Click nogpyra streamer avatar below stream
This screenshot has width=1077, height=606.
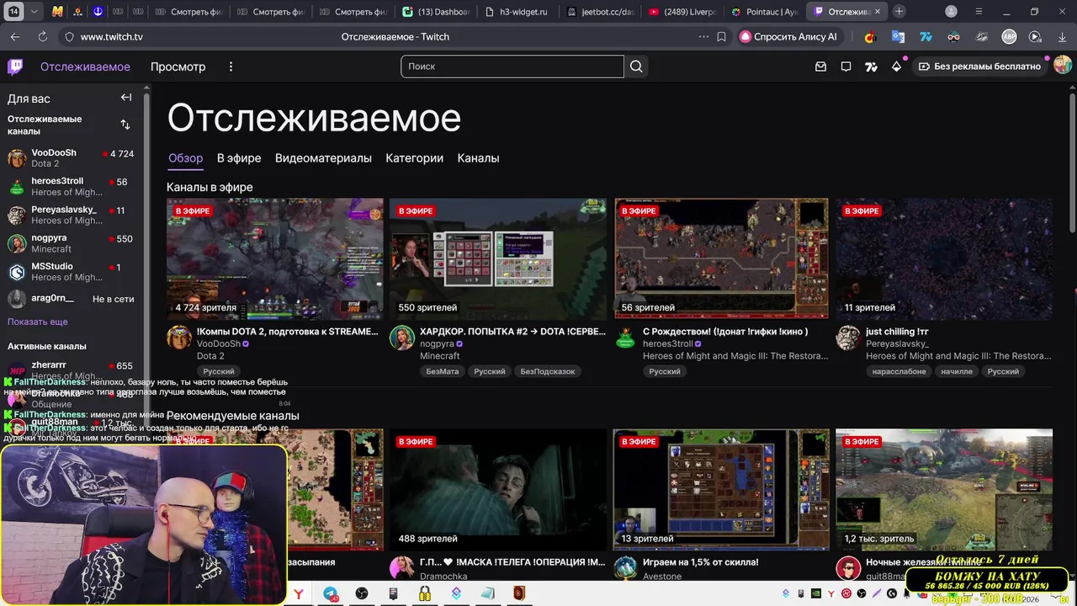pos(401,338)
